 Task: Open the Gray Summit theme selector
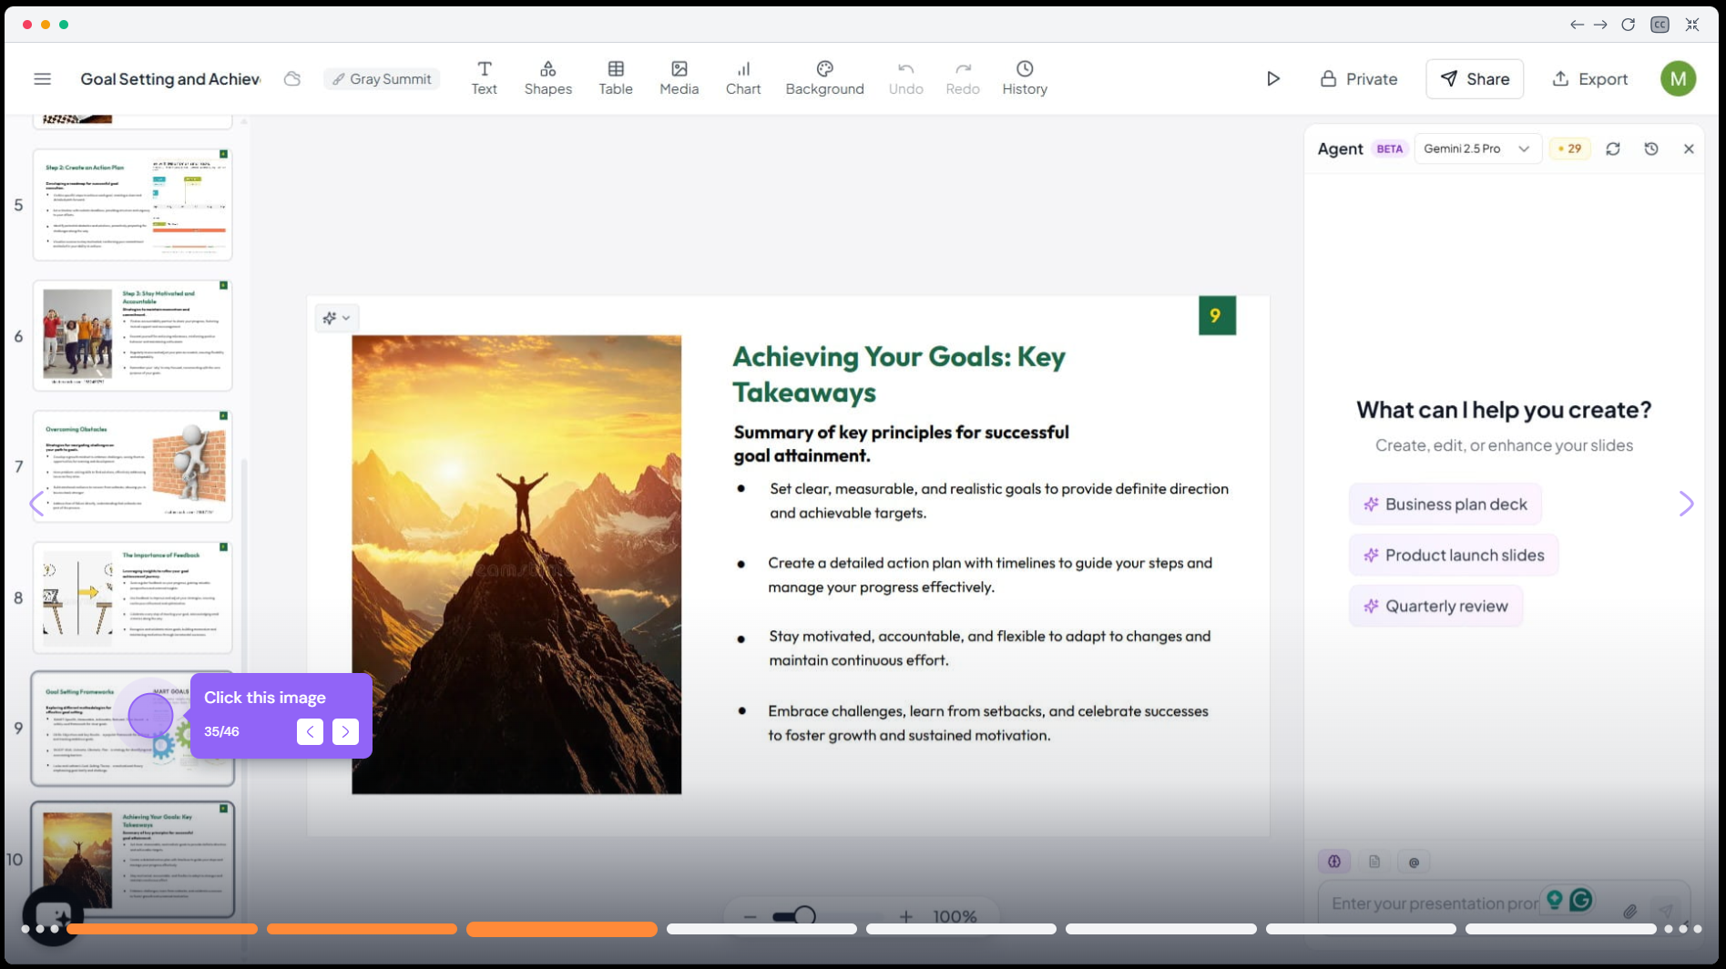click(382, 79)
